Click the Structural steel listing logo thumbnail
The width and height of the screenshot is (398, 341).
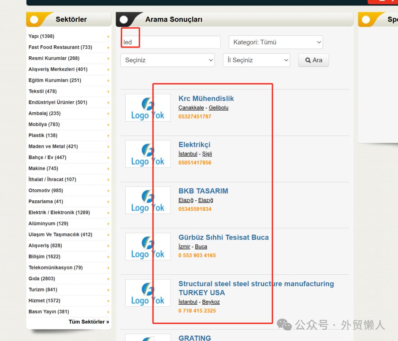(x=148, y=293)
